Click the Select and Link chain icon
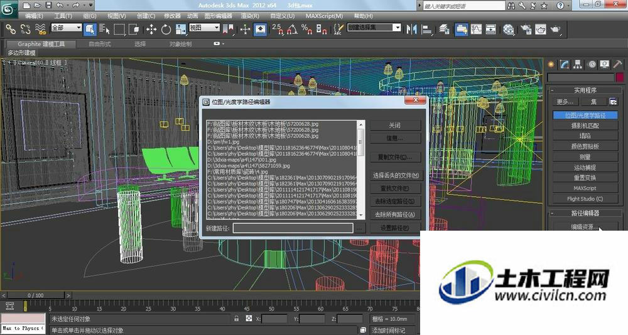The height and width of the screenshot is (335, 628). pos(11,29)
